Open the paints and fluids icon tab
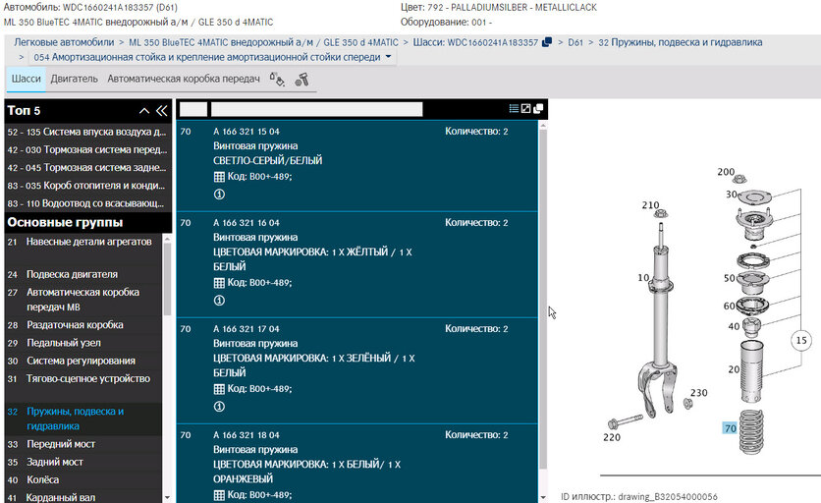The height and width of the screenshot is (503, 821). [x=277, y=80]
